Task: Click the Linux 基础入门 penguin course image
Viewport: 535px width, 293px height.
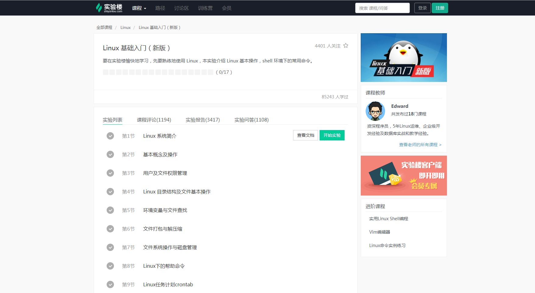Action: tap(404, 58)
